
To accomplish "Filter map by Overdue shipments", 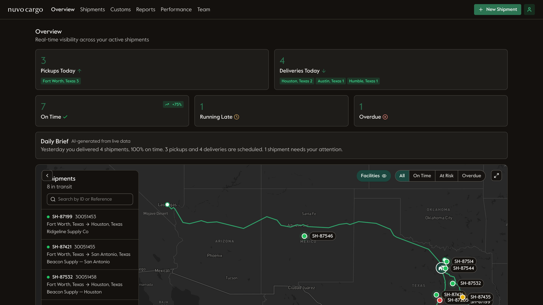I will point(472,176).
